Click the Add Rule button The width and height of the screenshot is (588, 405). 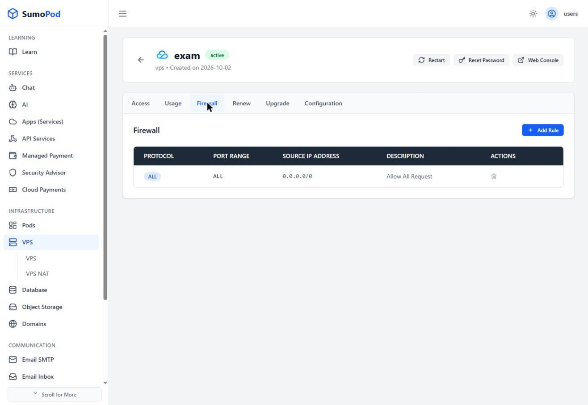(x=543, y=130)
